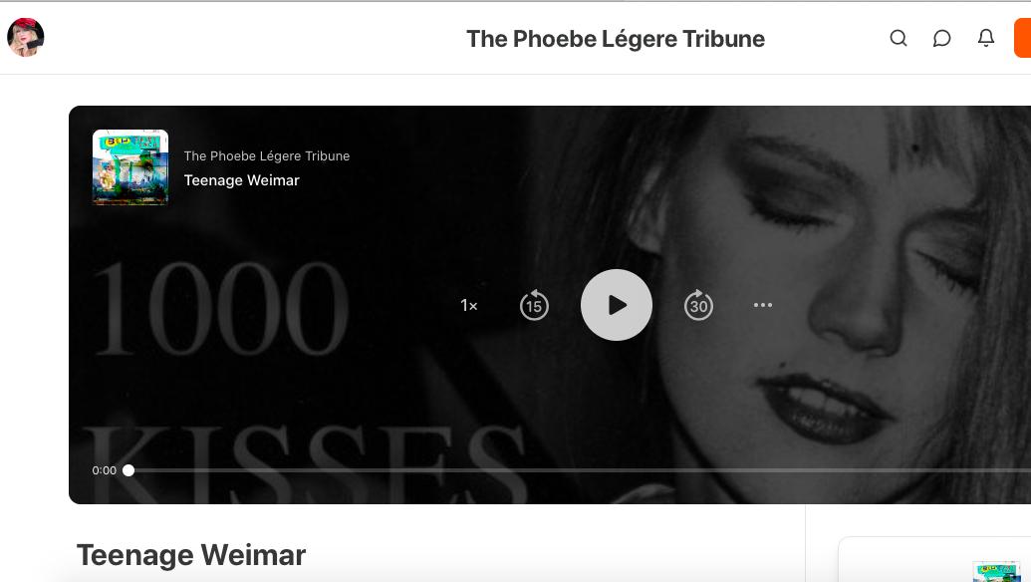Screen dimensions: 1031x582
Task: Click the Teenage Weimar article heading
Action: point(191,555)
